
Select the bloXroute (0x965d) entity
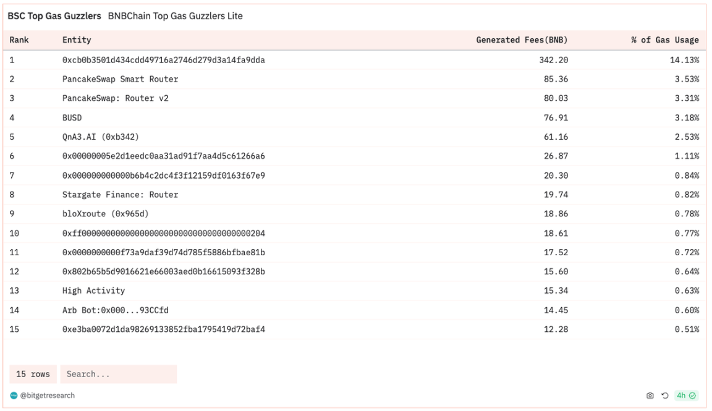(105, 213)
